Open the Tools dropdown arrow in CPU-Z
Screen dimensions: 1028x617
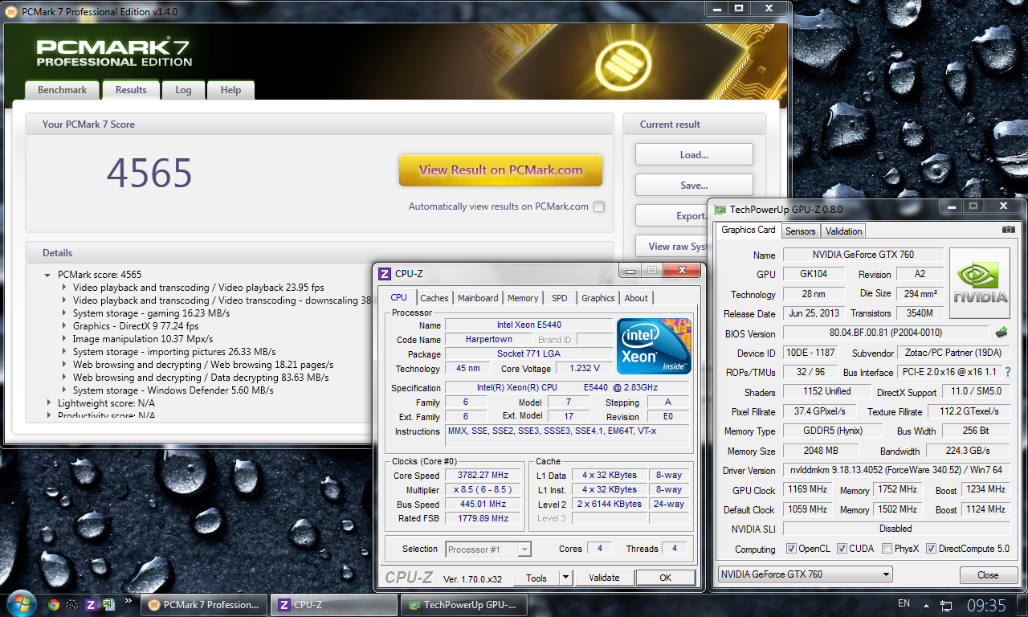(x=565, y=578)
